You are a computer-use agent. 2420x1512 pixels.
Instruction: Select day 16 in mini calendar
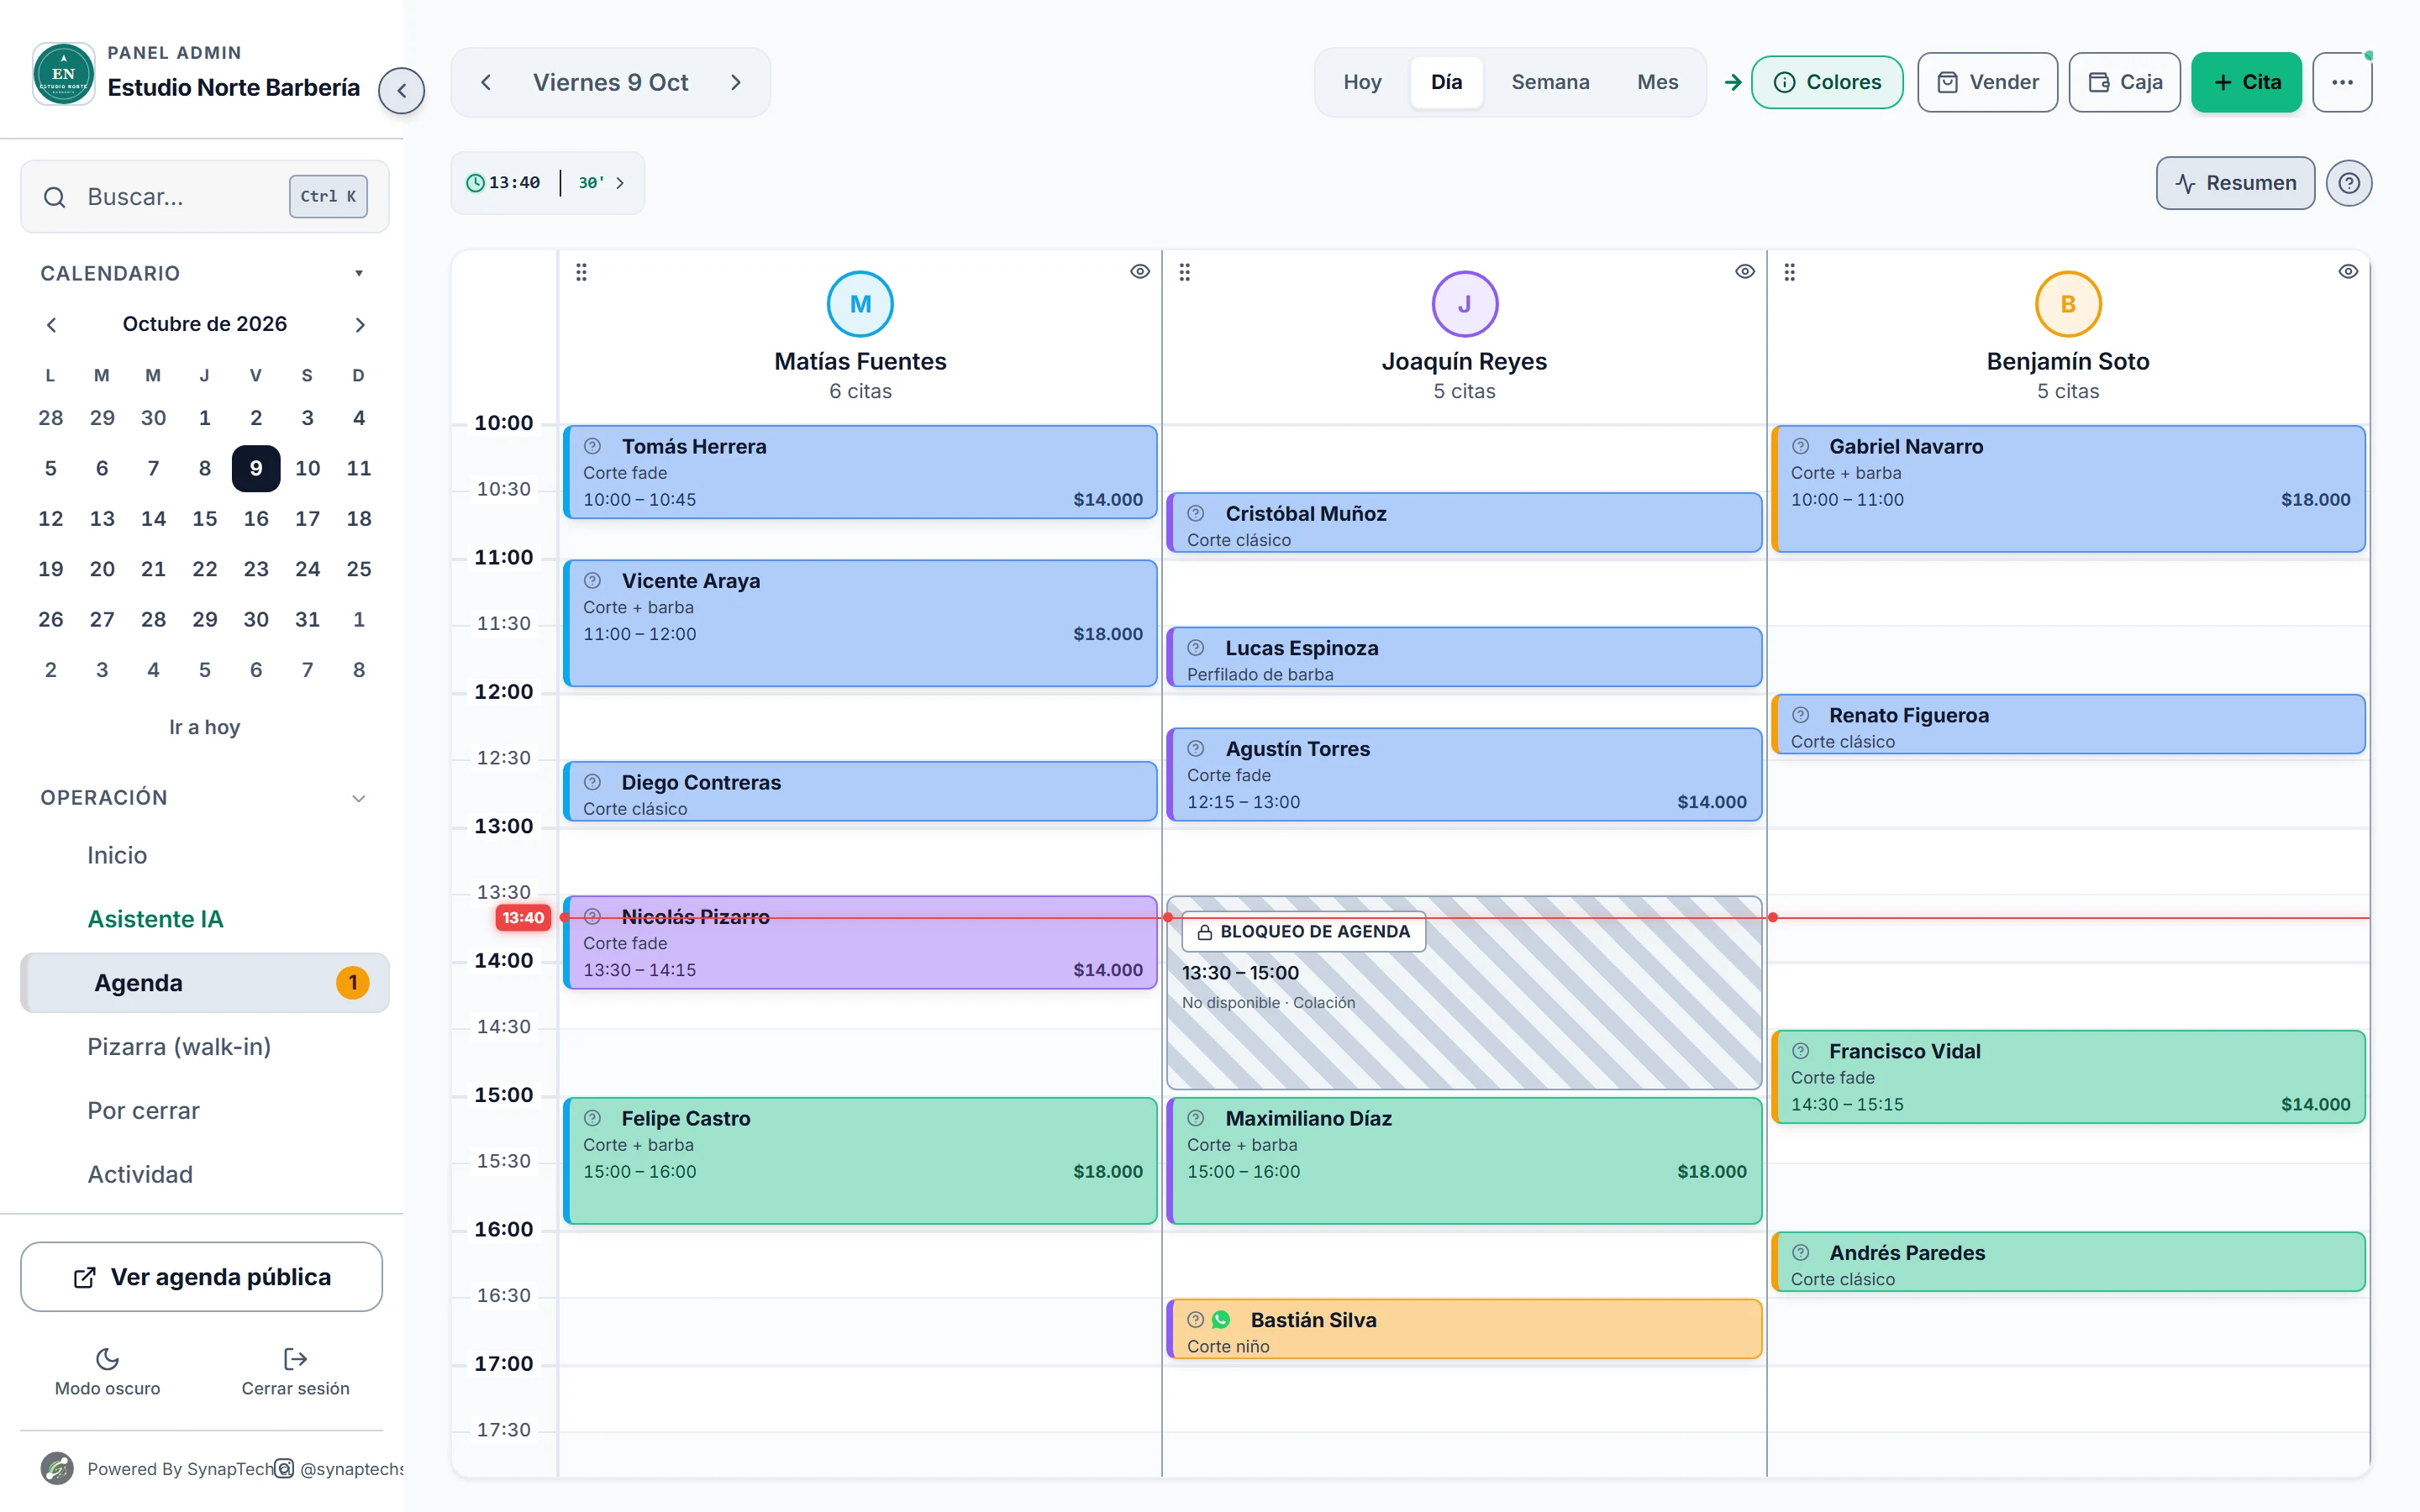point(256,518)
